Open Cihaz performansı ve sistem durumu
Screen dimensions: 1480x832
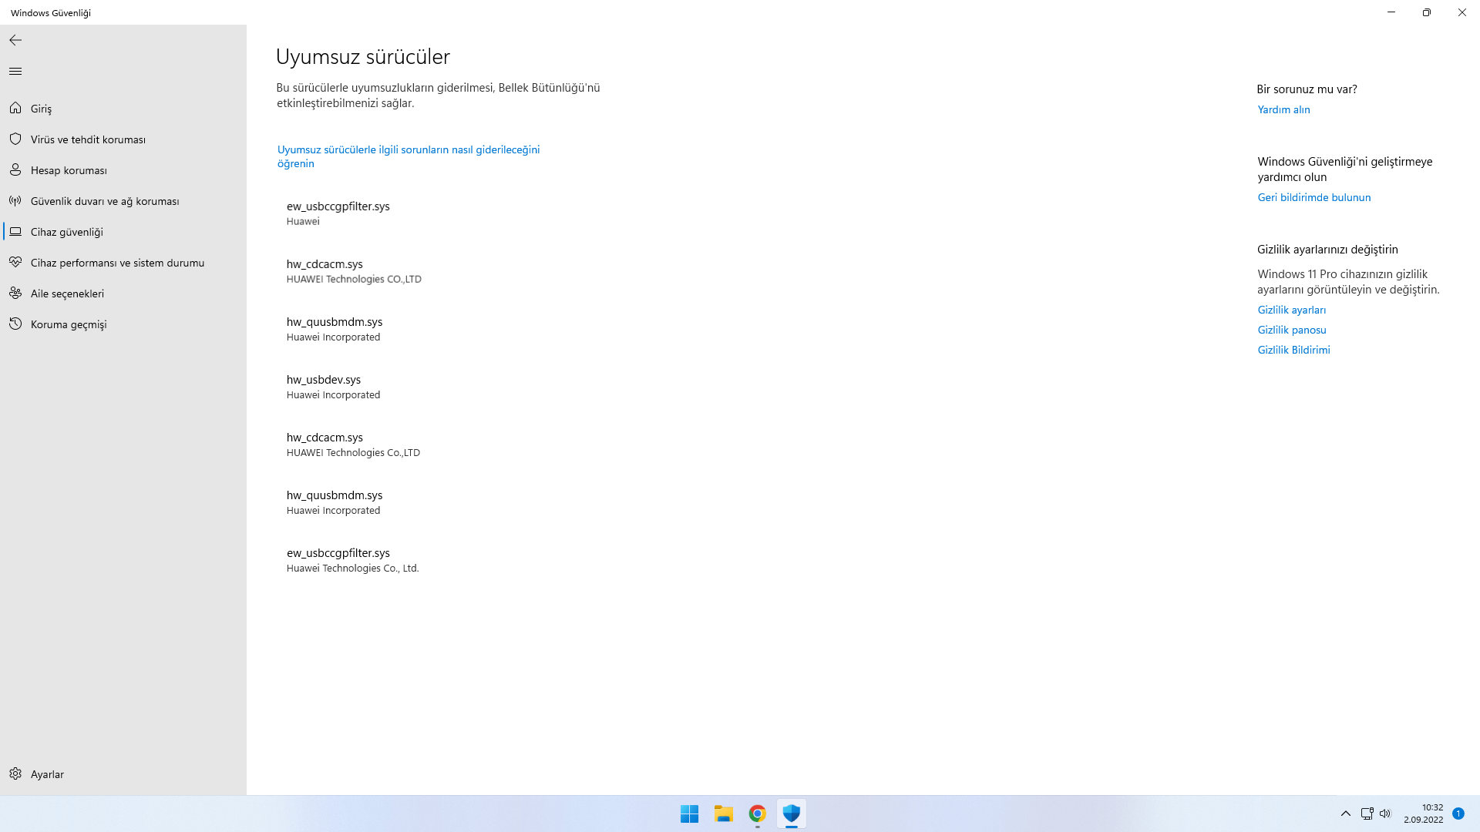tap(123, 263)
